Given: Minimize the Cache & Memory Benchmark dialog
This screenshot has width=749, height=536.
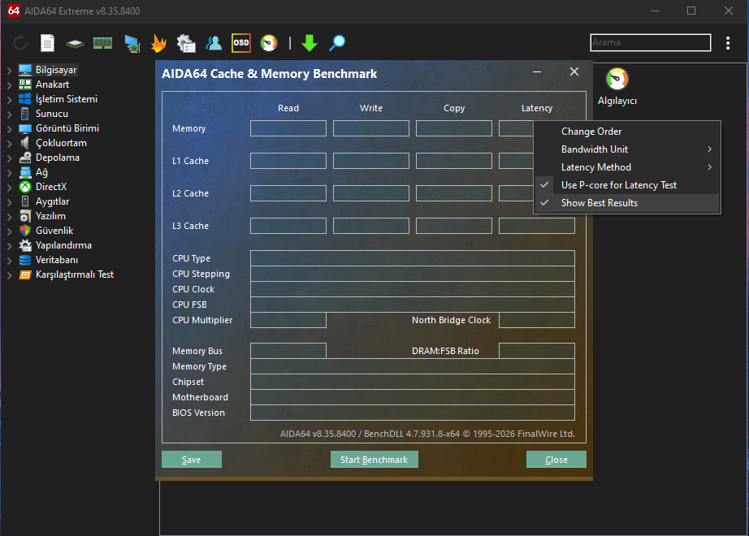Looking at the screenshot, I should pyautogui.click(x=537, y=72).
